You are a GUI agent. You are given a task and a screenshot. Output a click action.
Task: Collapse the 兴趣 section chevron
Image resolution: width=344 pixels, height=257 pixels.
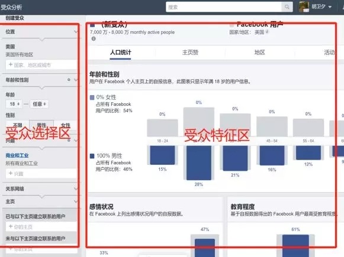click(x=76, y=141)
